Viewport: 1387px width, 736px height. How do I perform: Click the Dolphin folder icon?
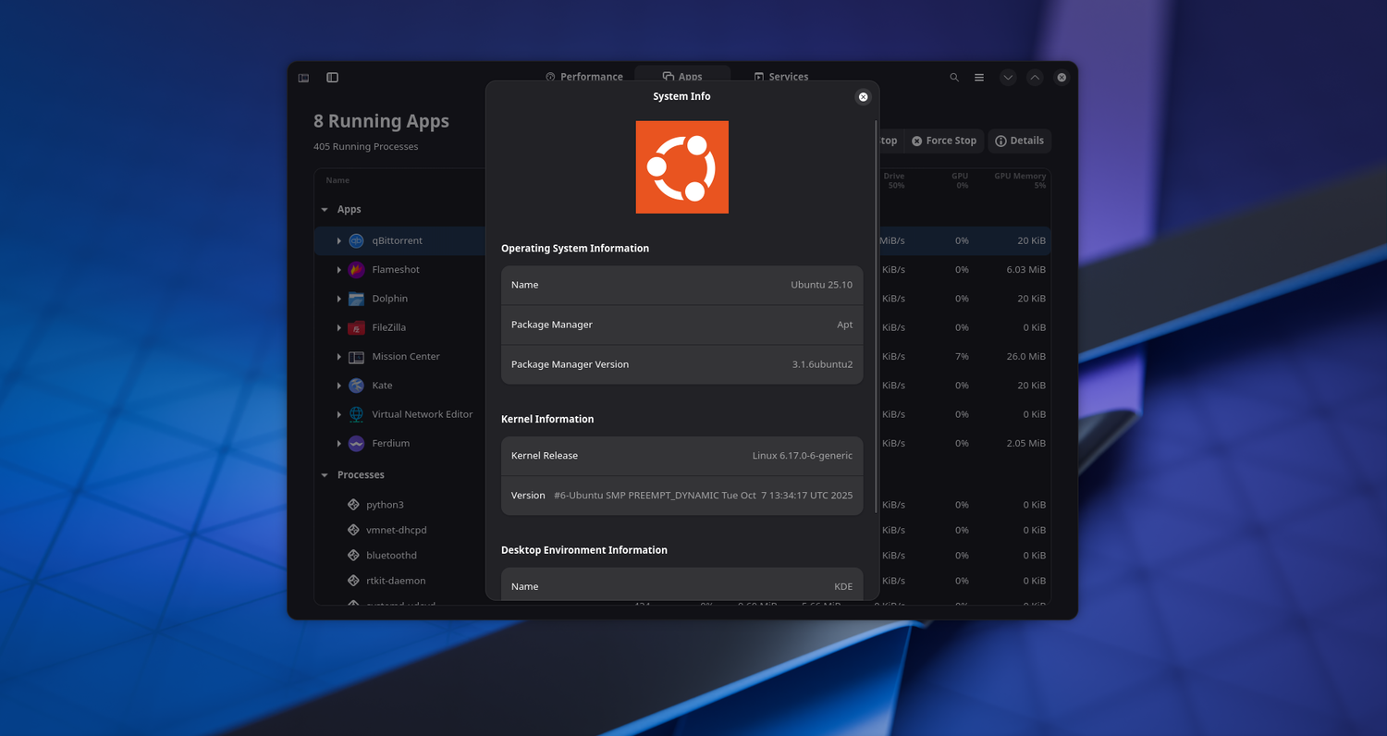[x=356, y=299]
